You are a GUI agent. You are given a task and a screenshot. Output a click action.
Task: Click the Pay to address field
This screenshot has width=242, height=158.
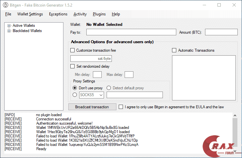[x=131, y=32]
